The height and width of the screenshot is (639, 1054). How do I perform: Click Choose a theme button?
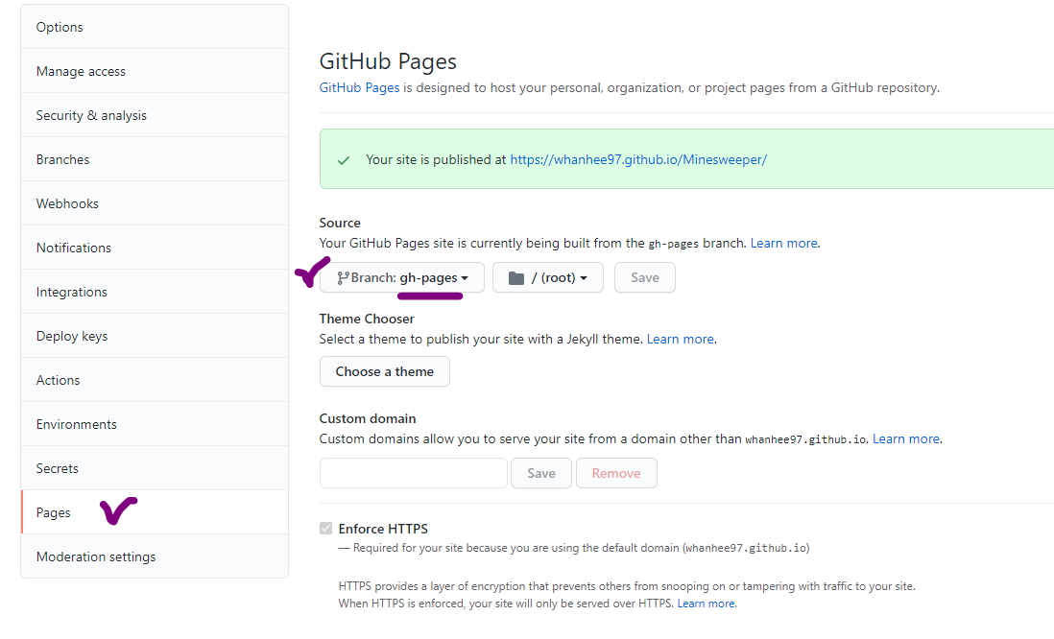coord(385,371)
